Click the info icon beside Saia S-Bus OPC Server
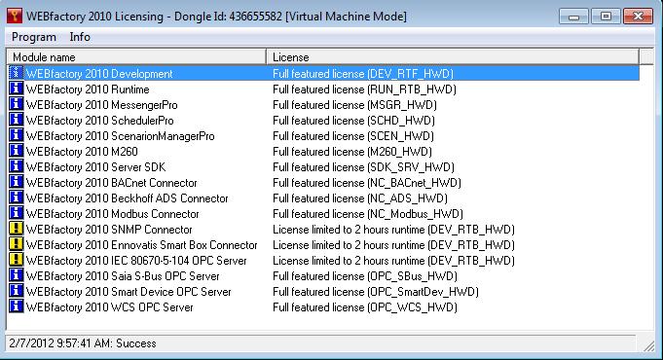 17,276
